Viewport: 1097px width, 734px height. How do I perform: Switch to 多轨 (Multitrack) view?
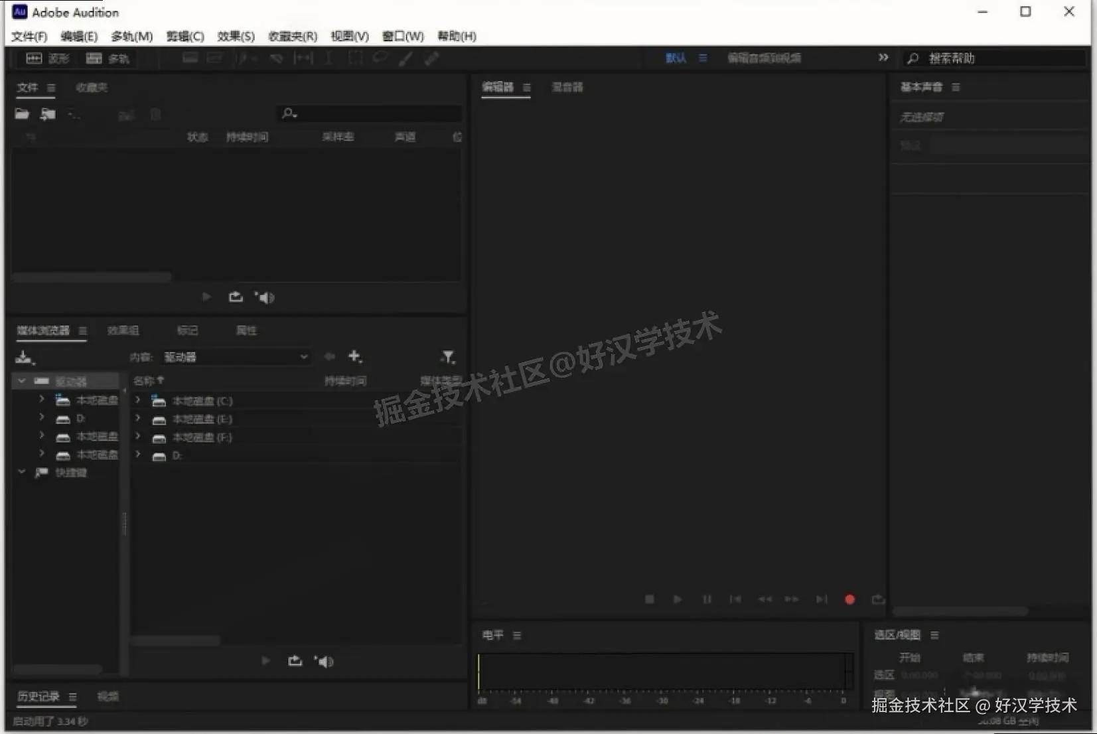pyautogui.click(x=106, y=58)
